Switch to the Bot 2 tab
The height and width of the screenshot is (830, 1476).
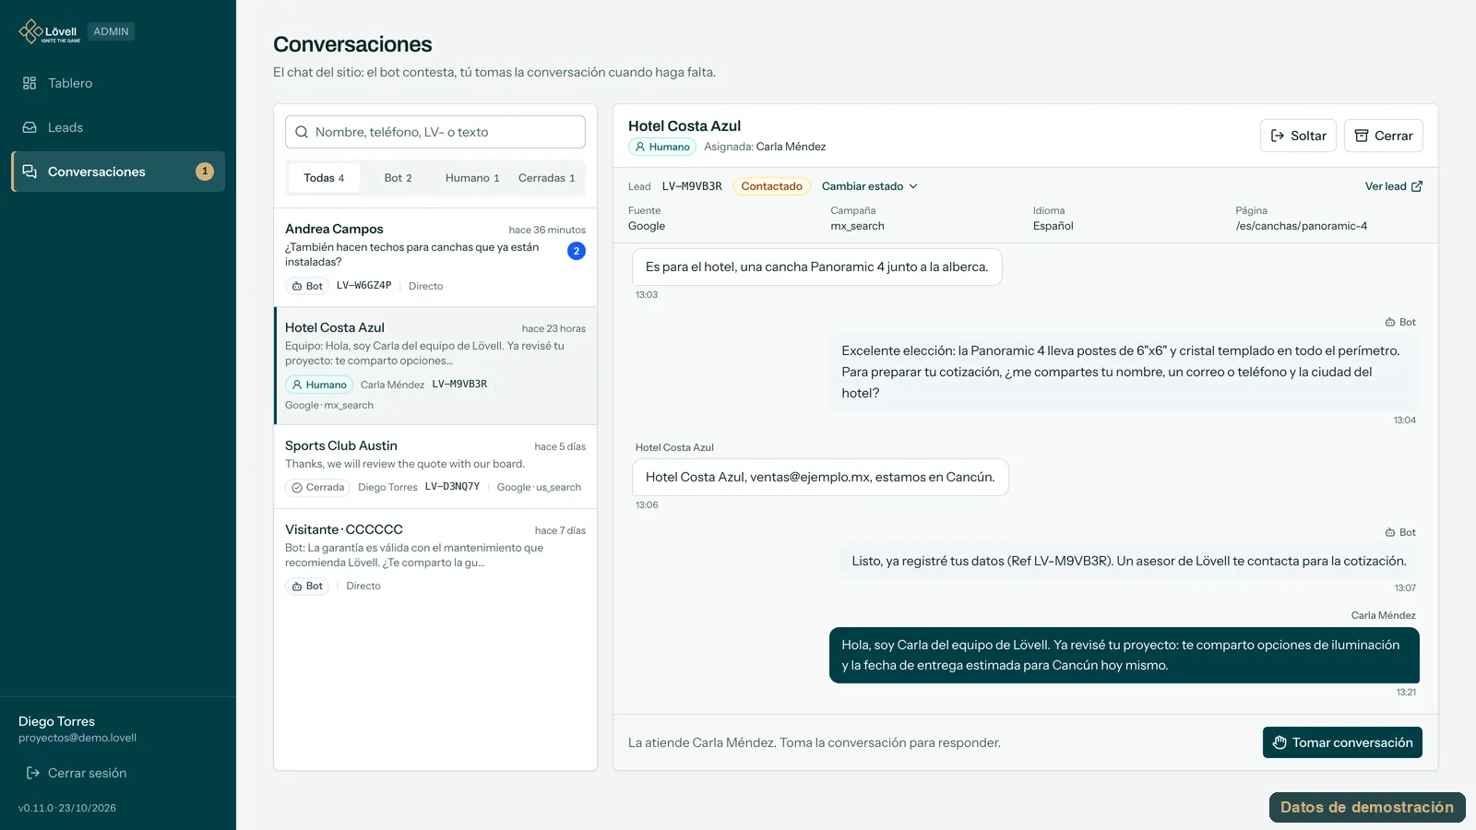[x=399, y=178]
